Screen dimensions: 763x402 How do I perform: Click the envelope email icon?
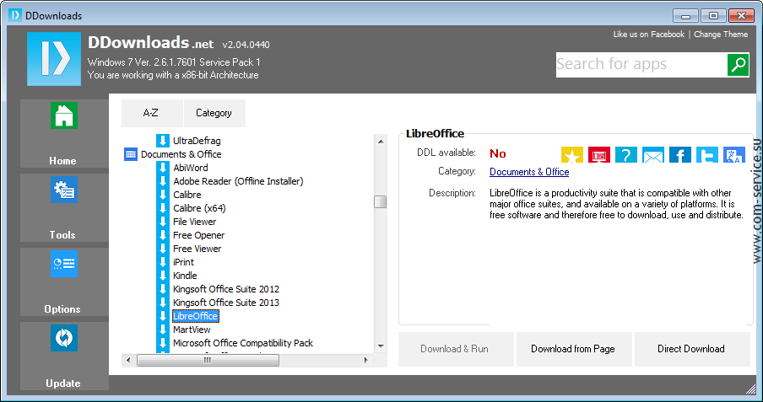pyautogui.click(x=653, y=154)
